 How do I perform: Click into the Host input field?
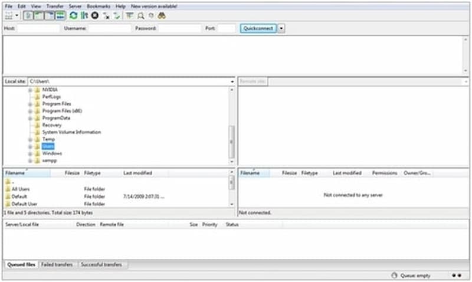coord(38,28)
